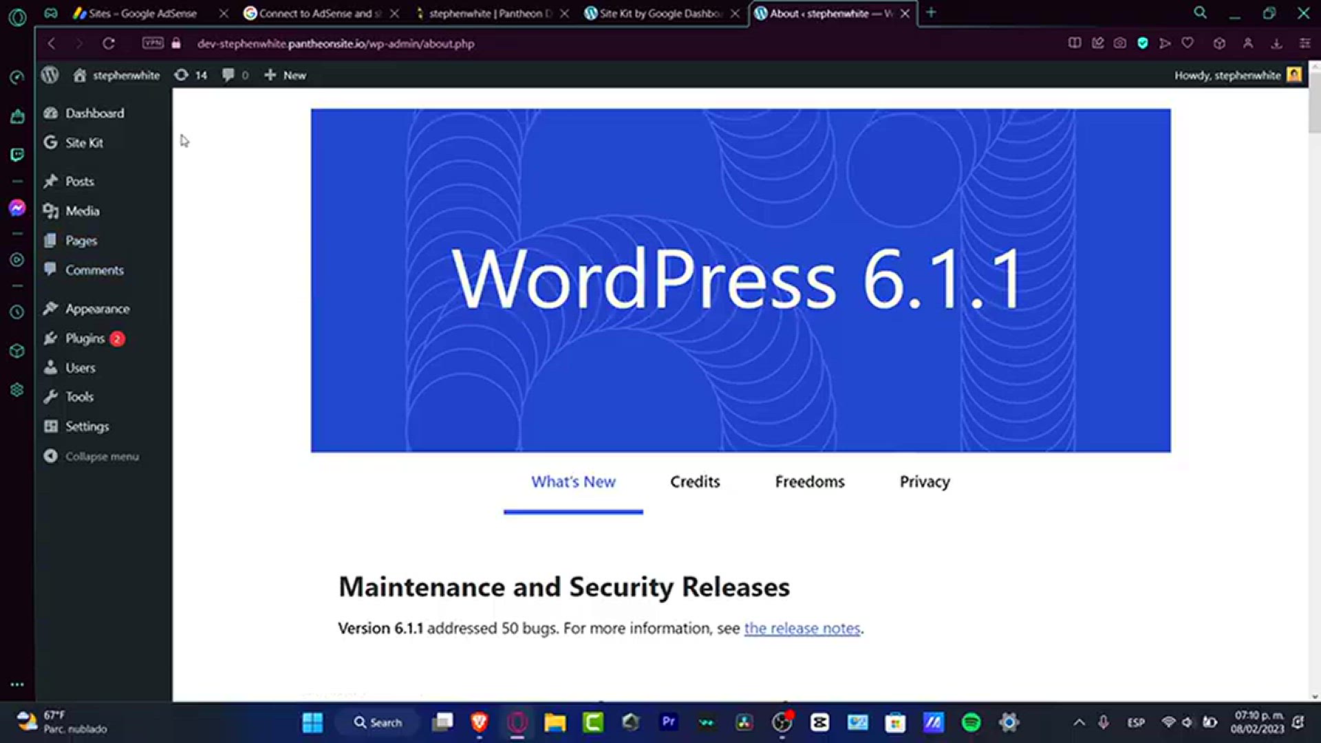Open Adobe Premiere Pro from taskbar
1321x743 pixels.
click(668, 722)
